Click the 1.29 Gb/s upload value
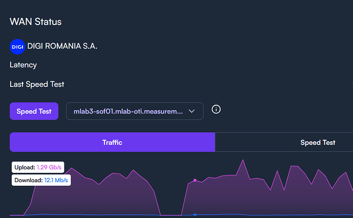The height and width of the screenshot is (218, 353). (x=50, y=167)
